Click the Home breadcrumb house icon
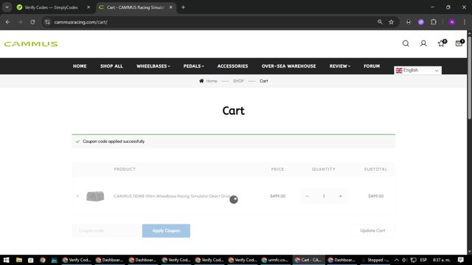The height and width of the screenshot is (265, 472). [201, 81]
